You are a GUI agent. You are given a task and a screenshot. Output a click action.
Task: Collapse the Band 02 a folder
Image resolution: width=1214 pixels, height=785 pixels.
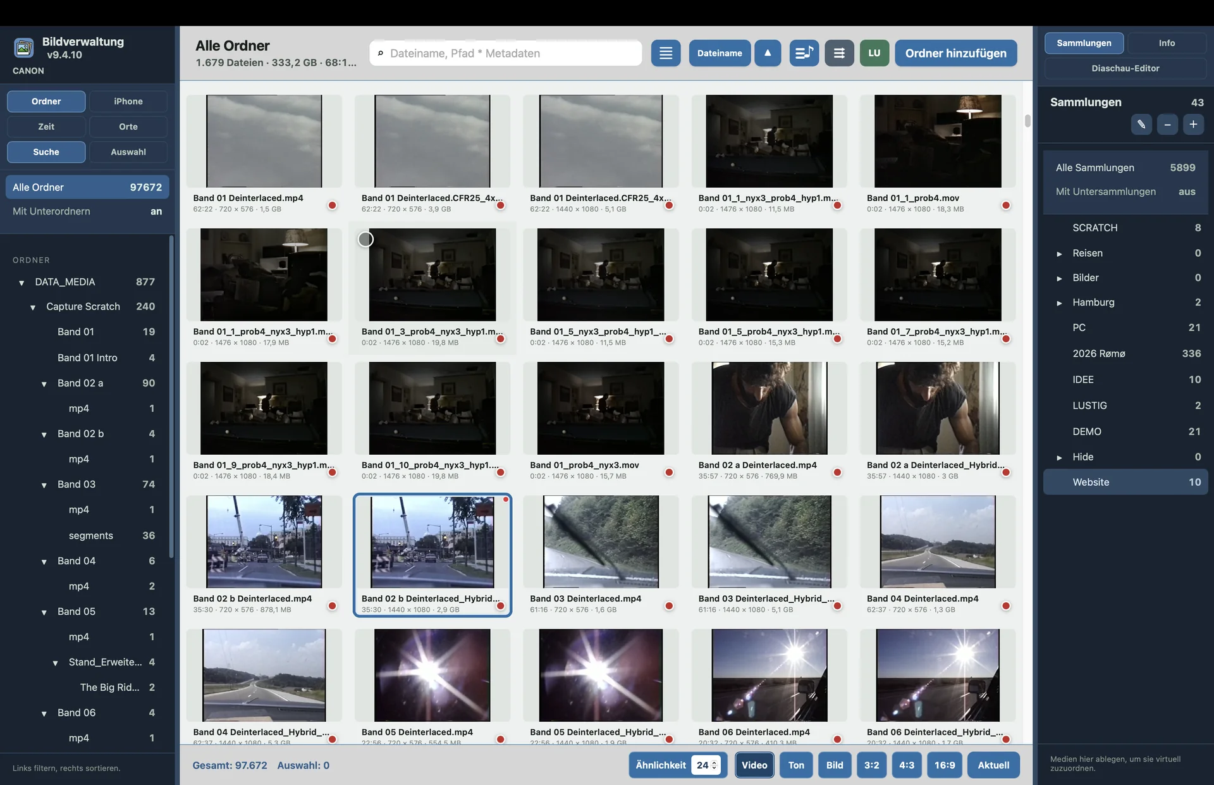coord(44,383)
